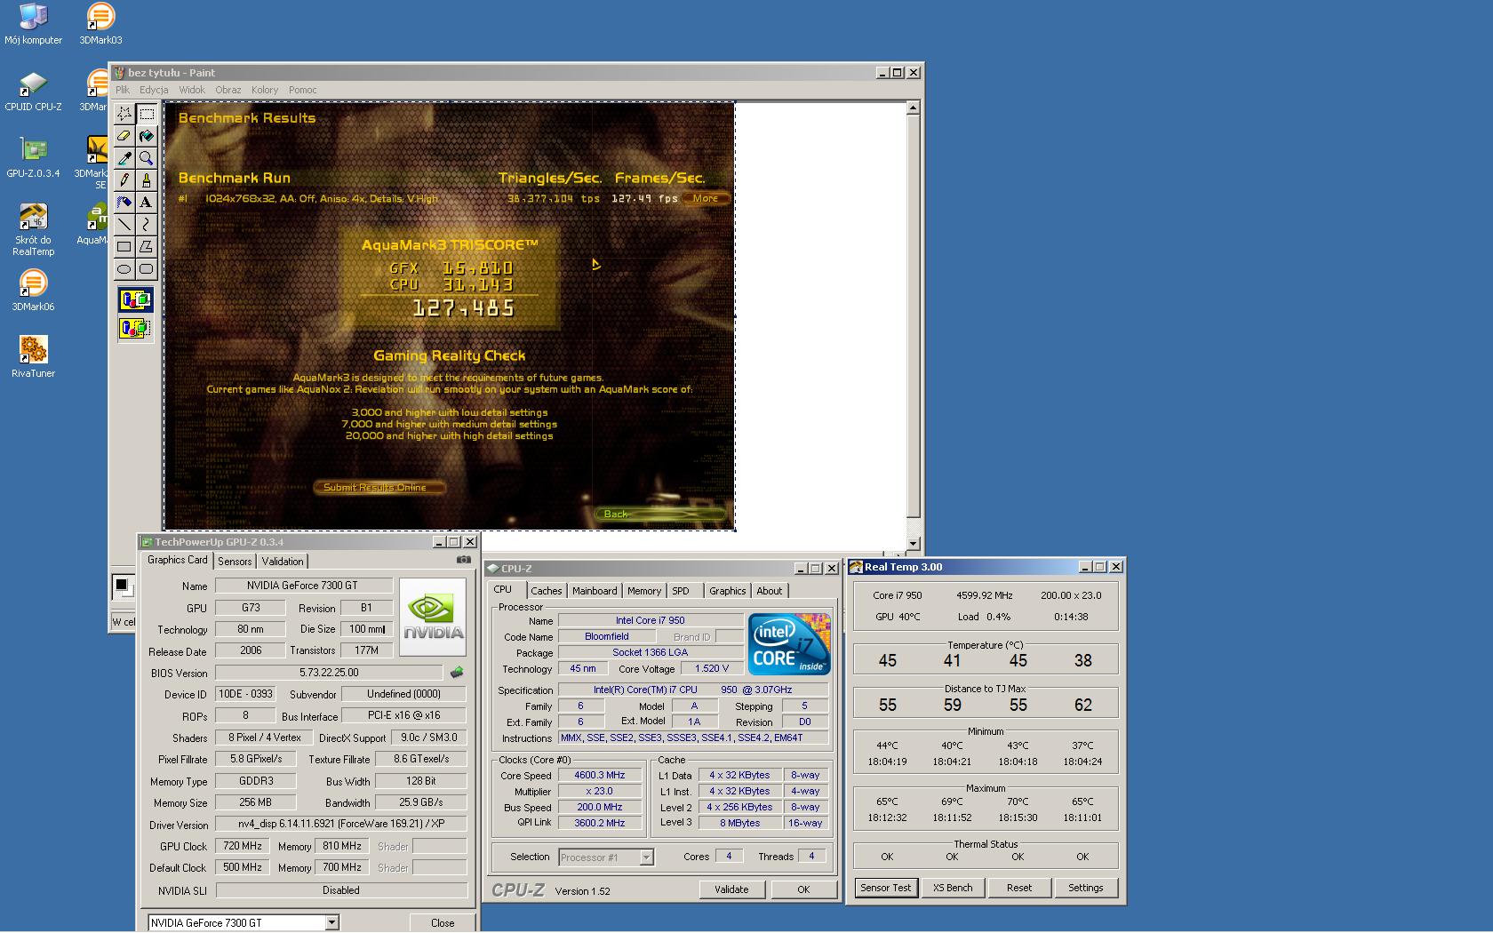The width and height of the screenshot is (1493, 933).
Task: Activate the Pick color eyedropper tool
Action: pyautogui.click(x=124, y=158)
